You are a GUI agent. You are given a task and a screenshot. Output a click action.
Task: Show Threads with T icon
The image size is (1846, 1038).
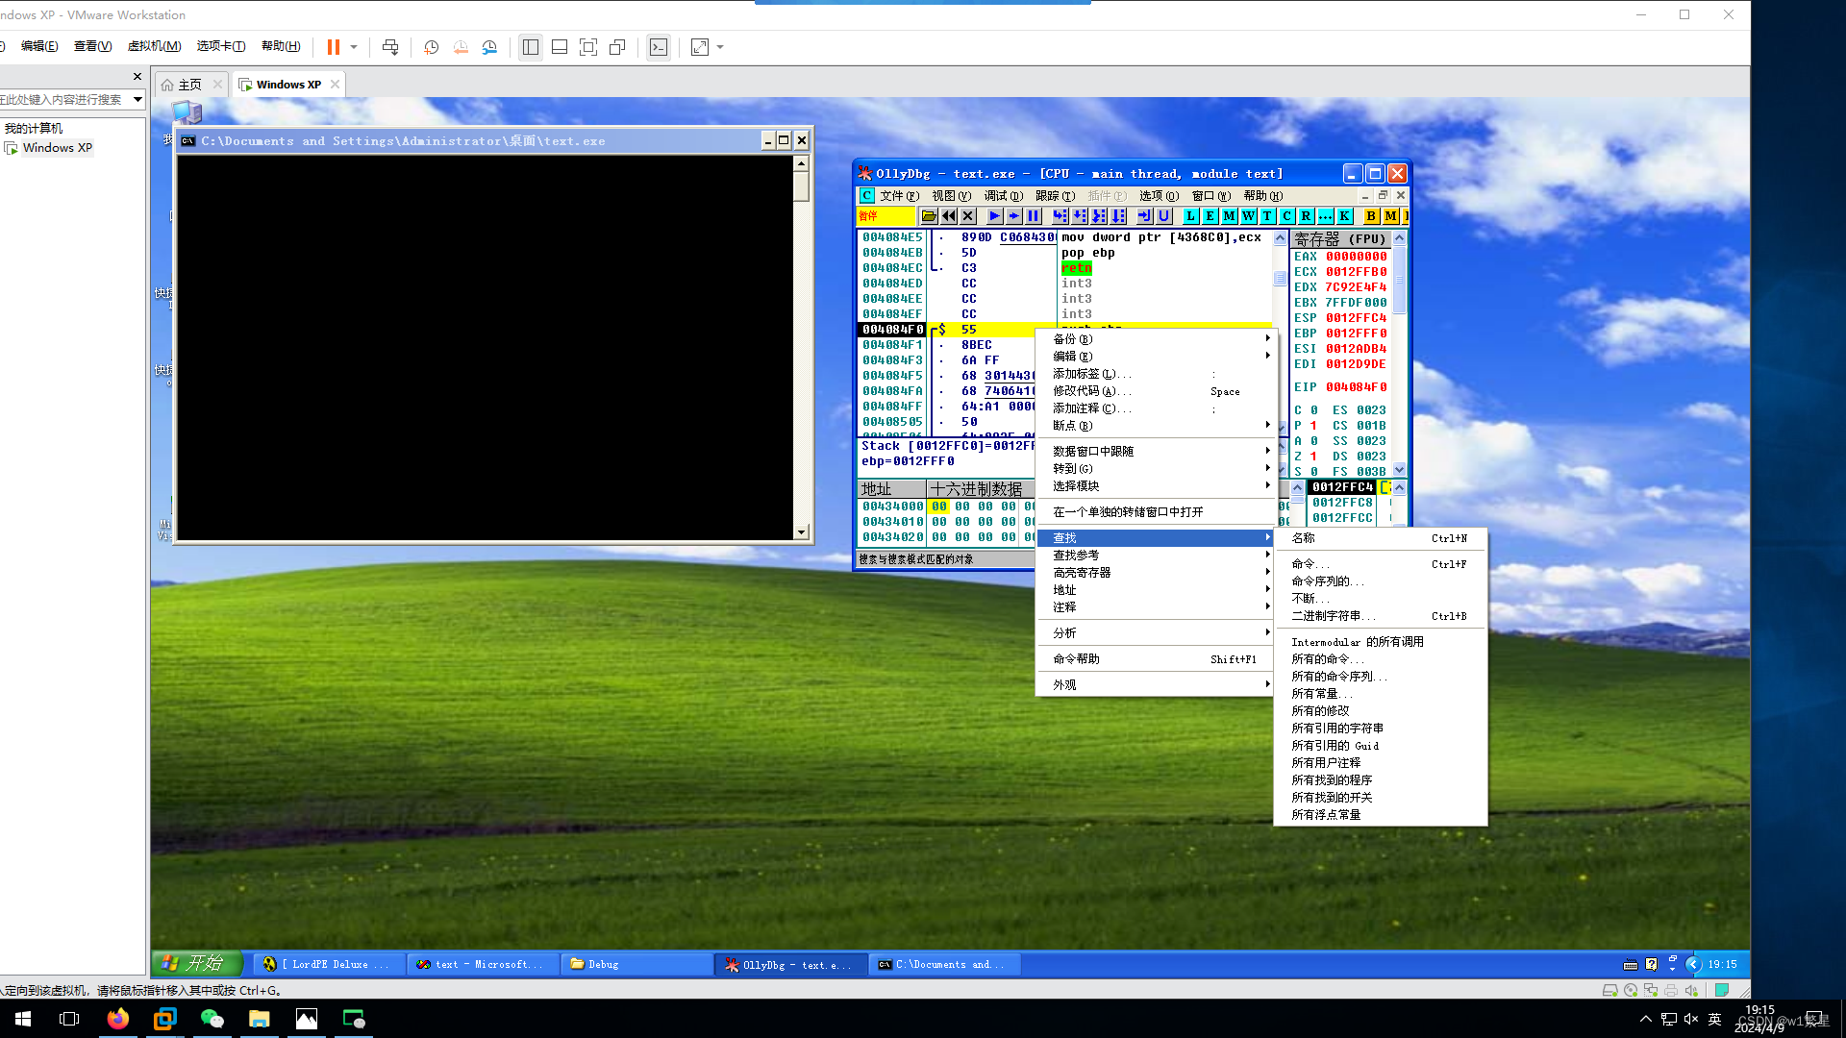coord(1267,216)
